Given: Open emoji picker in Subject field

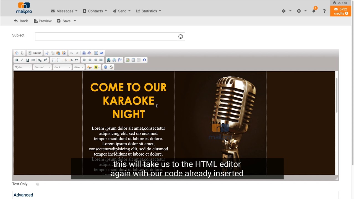Looking at the screenshot, I should click(x=181, y=36).
